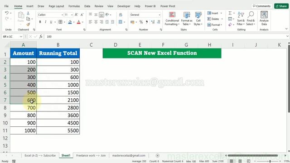Open the Power Pivot tab
This screenshot has width=290, height=163.
click(x=168, y=6)
